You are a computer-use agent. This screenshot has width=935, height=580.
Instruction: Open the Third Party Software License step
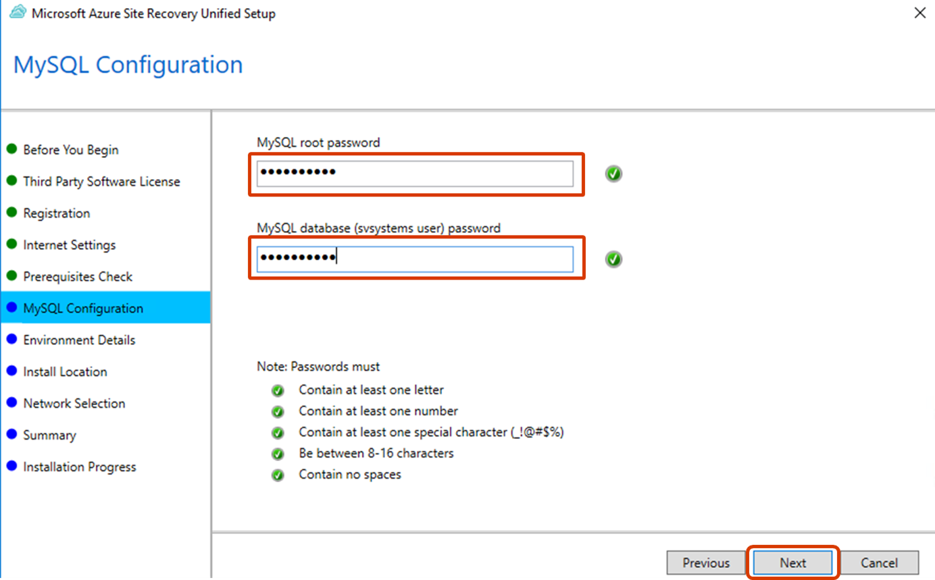pyautogui.click(x=101, y=182)
